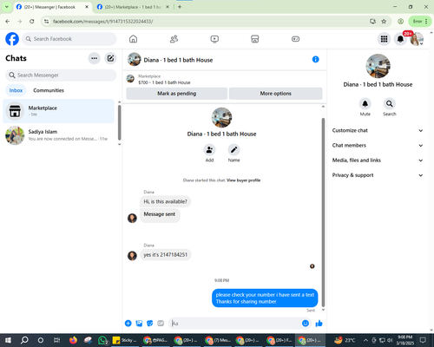
Task: Open Sadiya Islam conversation
Action: (58, 135)
